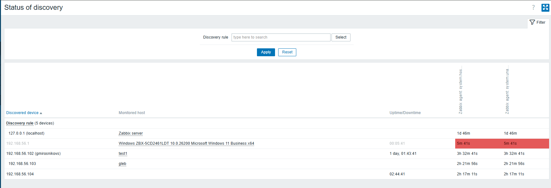Image resolution: width=551 pixels, height=188 pixels.
Task: Select the 192.168.56.104 device entry
Action: pos(20,174)
